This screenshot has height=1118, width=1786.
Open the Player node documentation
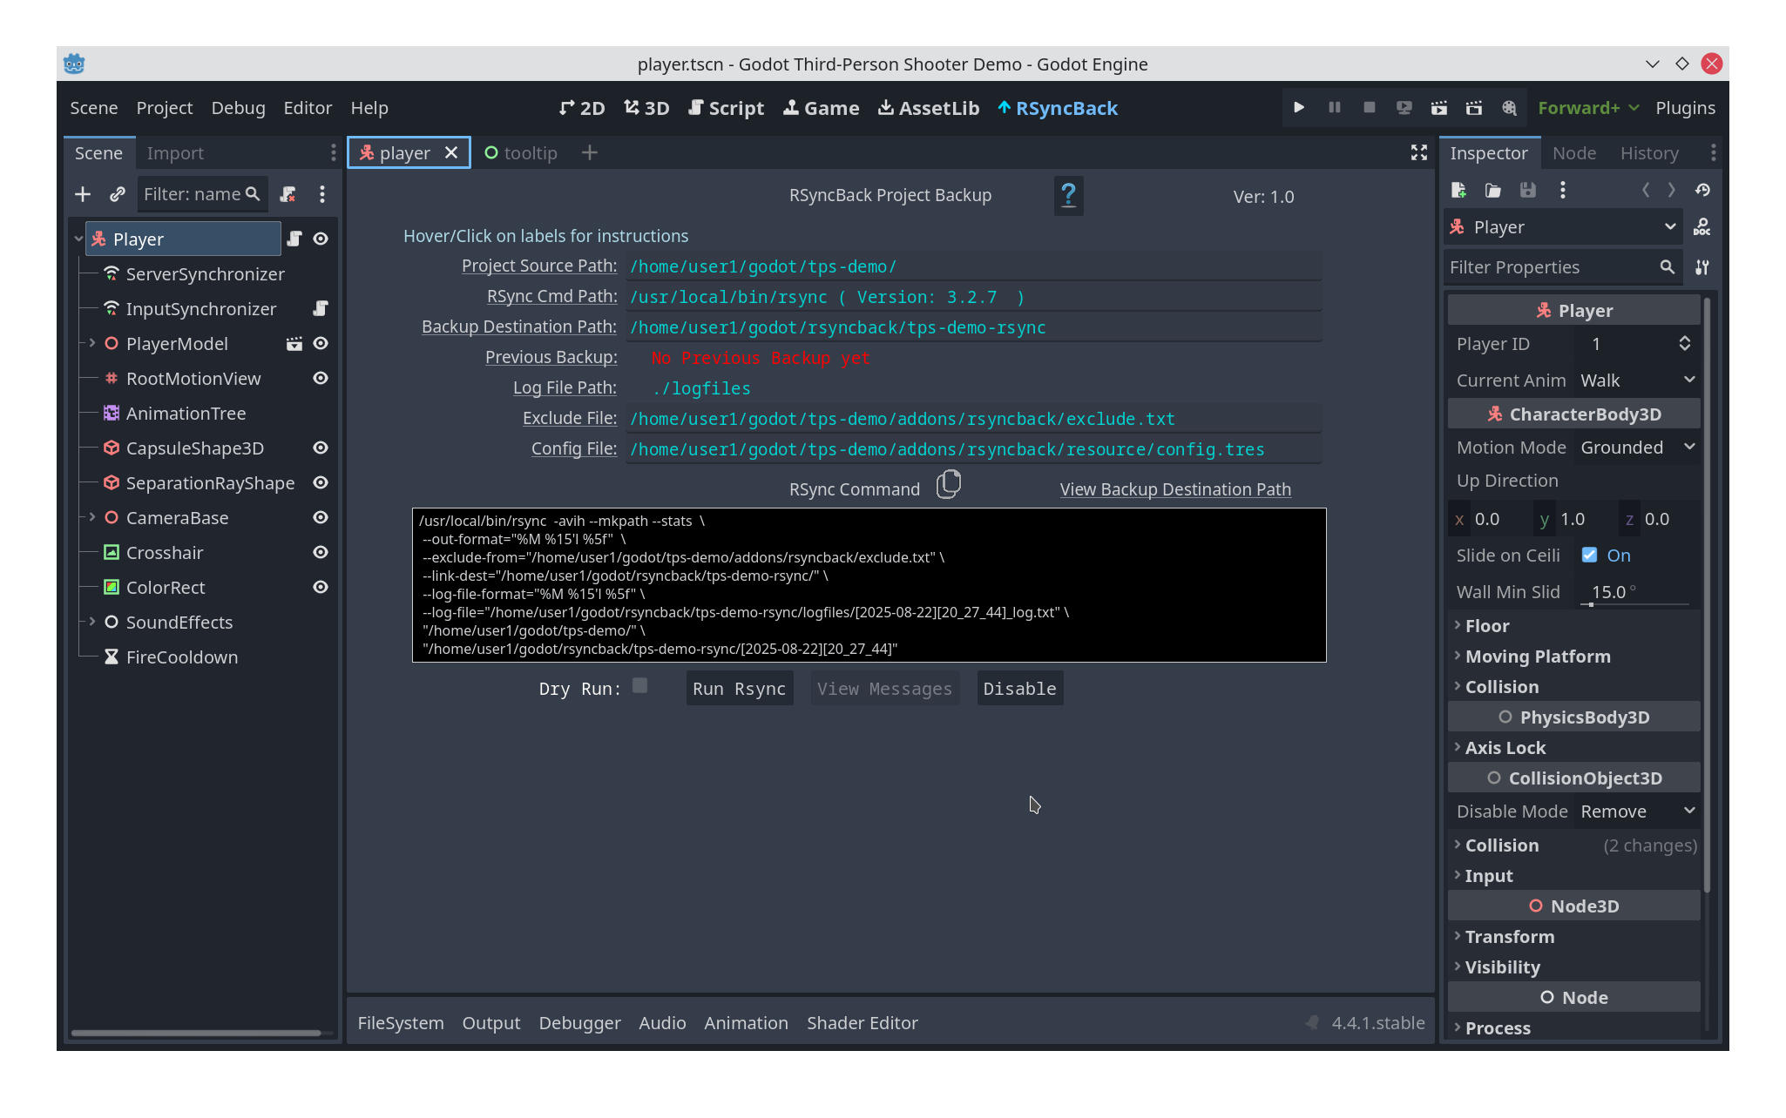tap(1703, 227)
